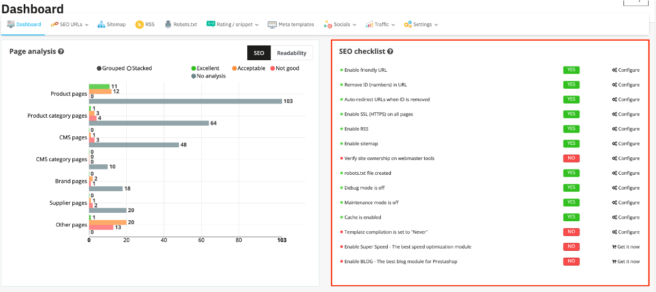Click the red Other pages bar labeled 13

point(101,227)
